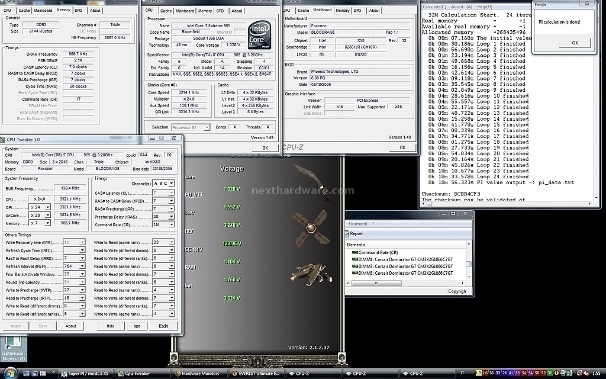Click the spd button in CPU-Tweaker
Screen dimensions: 606x379
[137, 326]
